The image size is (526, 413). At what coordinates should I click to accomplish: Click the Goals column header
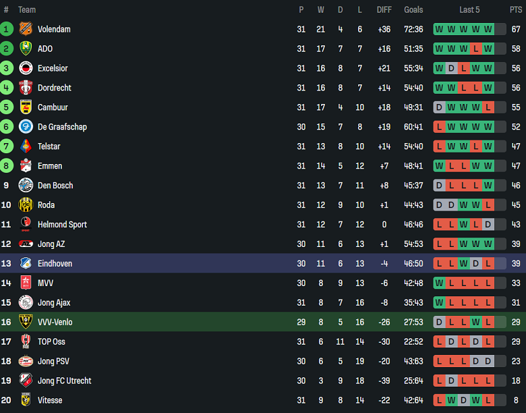pyautogui.click(x=413, y=9)
